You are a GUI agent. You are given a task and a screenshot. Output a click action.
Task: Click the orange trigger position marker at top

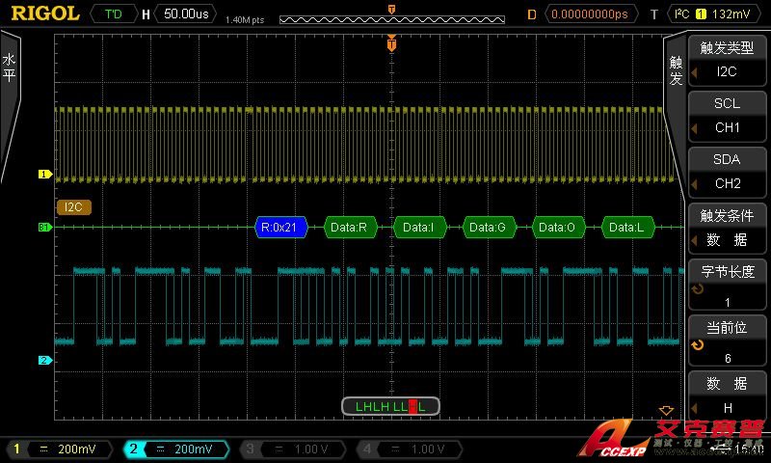(x=390, y=43)
